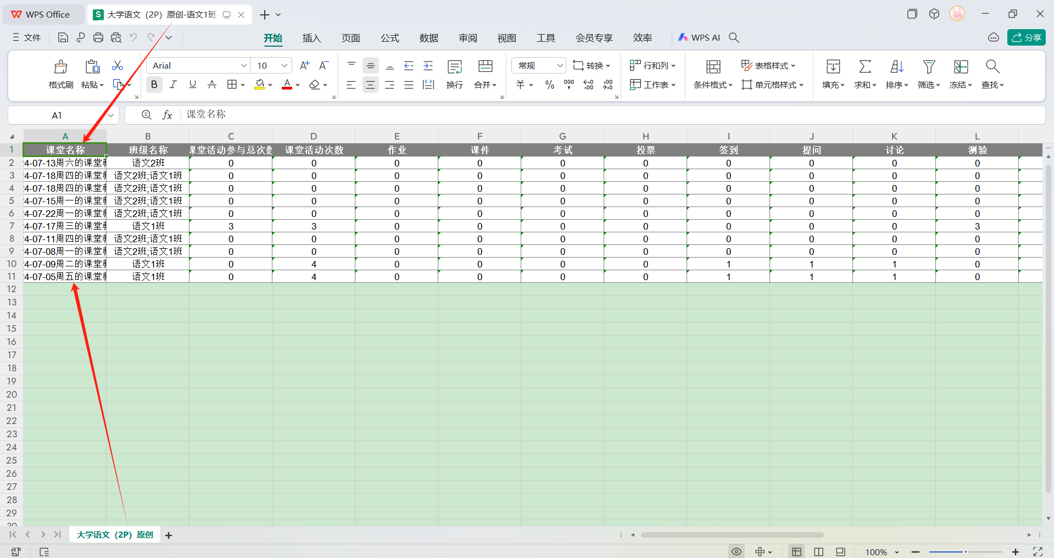This screenshot has width=1054, height=558.
Task: Open the Conditional Formatting (条件格式) icon
Action: [x=713, y=67]
